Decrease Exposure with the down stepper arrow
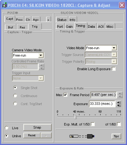127x145 pixels. [119, 105]
